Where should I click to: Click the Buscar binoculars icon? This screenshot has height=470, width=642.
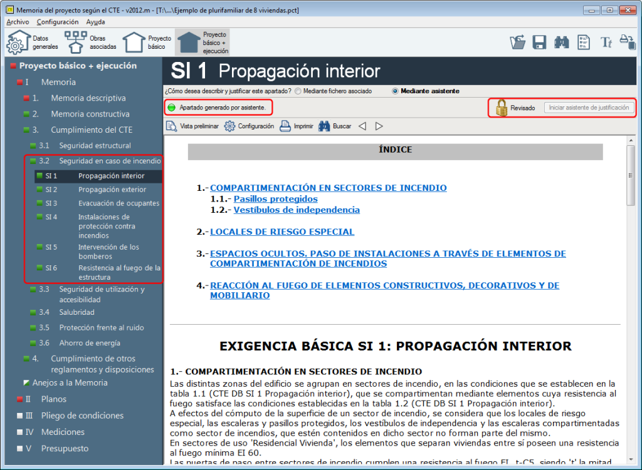(324, 126)
